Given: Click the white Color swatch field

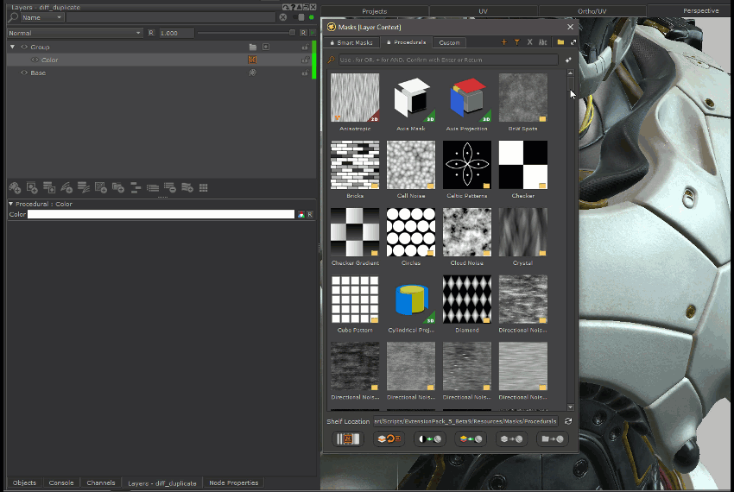Looking at the screenshot, I should tap(161, 214).
